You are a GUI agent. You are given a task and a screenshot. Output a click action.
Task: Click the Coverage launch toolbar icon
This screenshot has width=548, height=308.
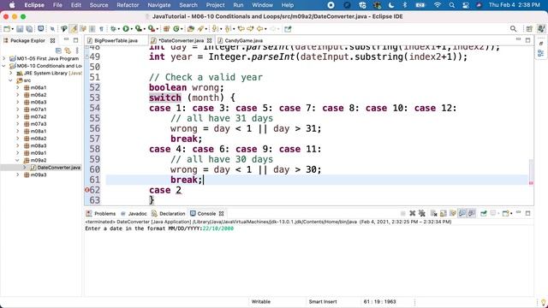pos(139,28)
